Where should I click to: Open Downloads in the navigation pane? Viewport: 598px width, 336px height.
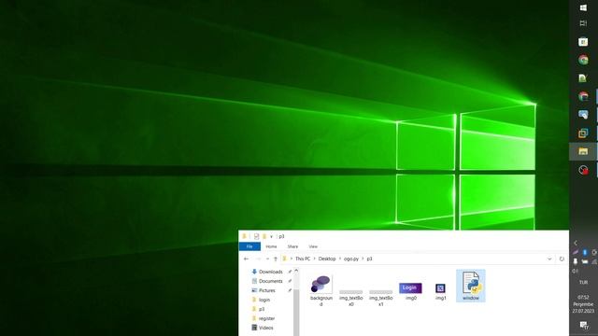coord(267,272)
